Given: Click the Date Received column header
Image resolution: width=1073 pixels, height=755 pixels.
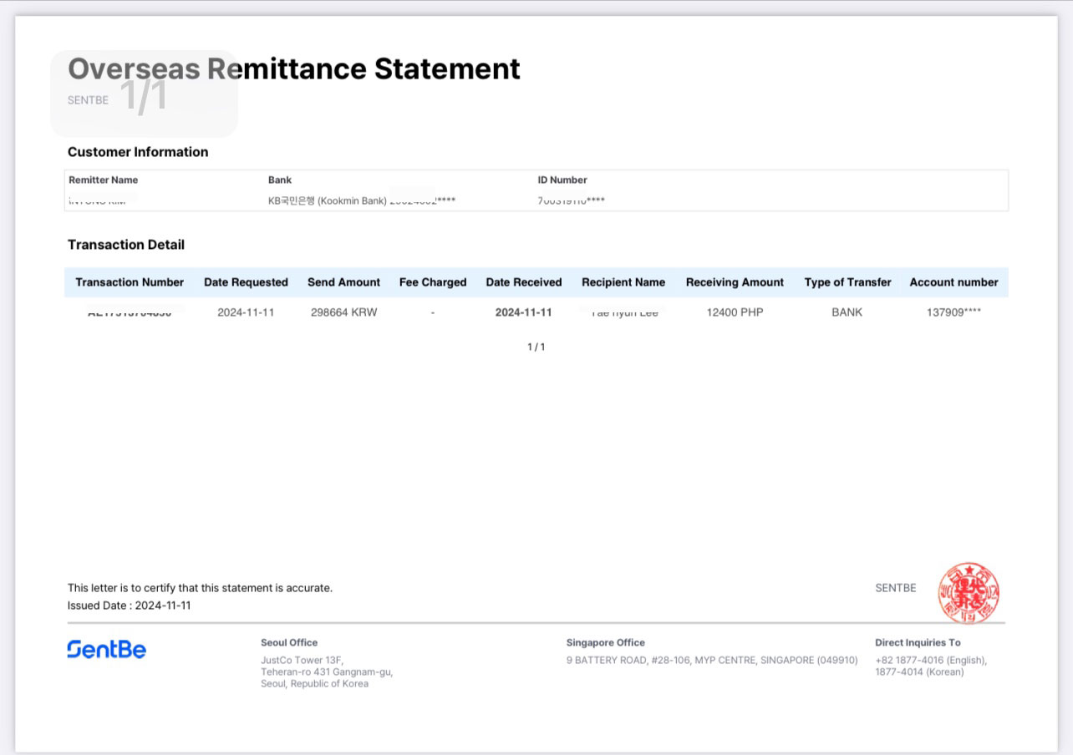Looking at the screenshot, I should click(x=524, y=282).
